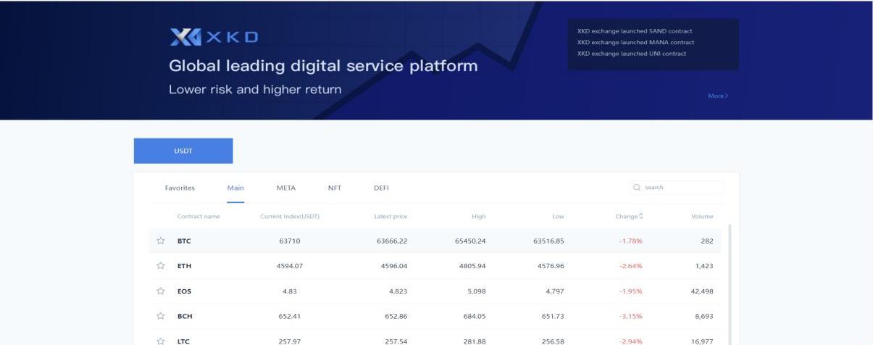Viewport: 873px width, 345px height.
Task: Open the META tab
Action: [x=285, y=188]
